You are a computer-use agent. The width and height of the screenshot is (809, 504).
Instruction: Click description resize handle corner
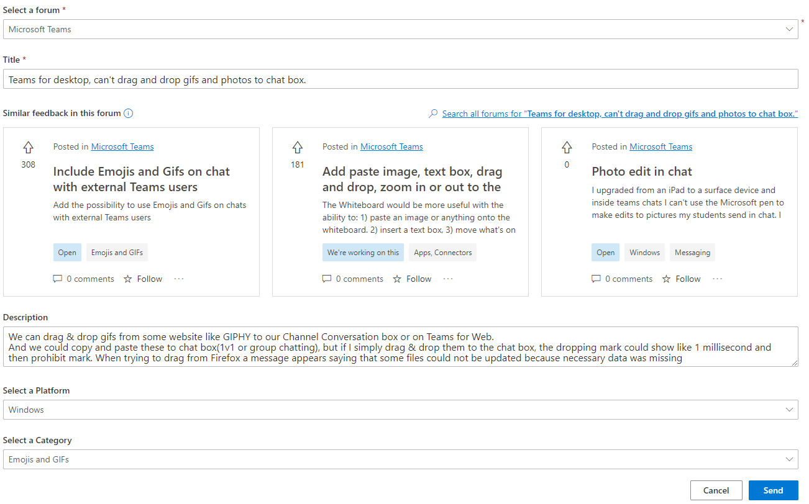tap(794, 362)
